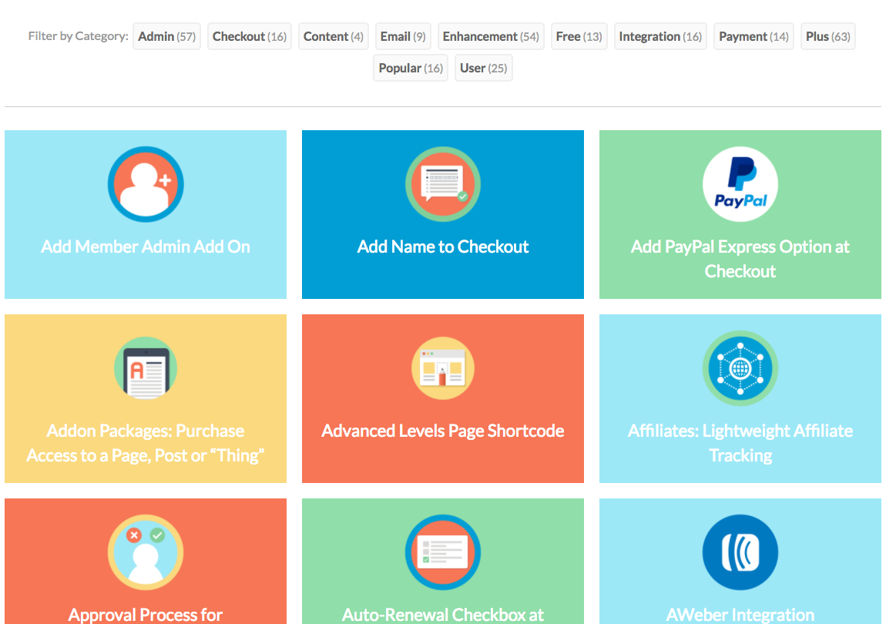886x624 pixels.
Task: Filter by Popular category
Action: [x=410, y=68]
